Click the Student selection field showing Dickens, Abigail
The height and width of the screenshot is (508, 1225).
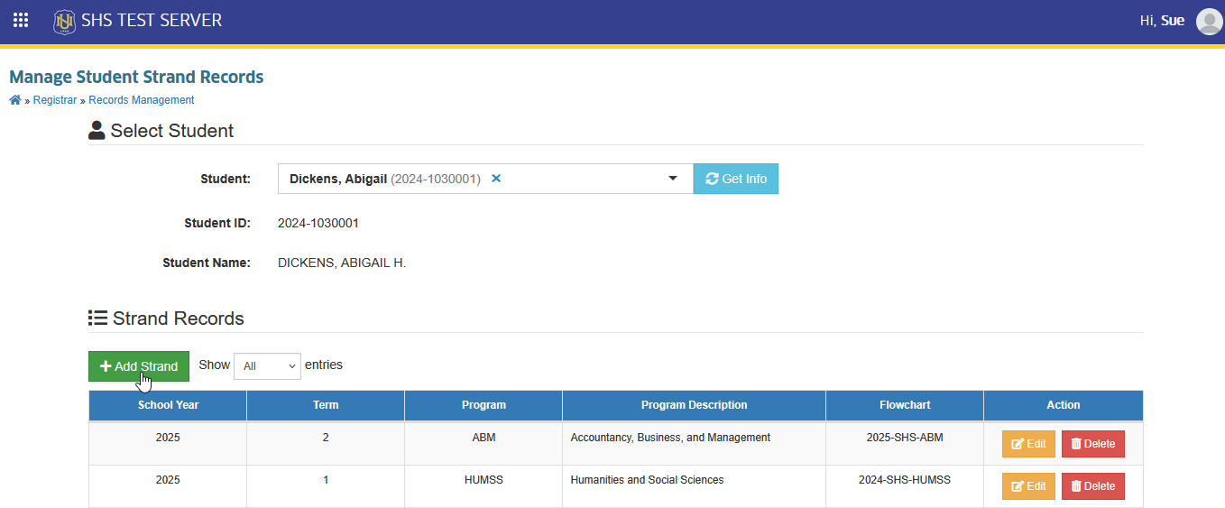485,179
